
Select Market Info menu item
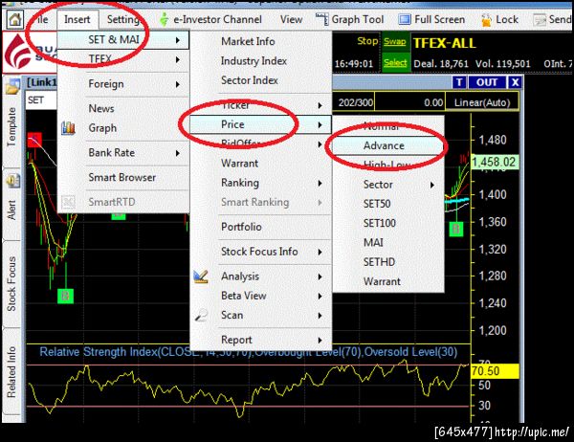(260, 41)
